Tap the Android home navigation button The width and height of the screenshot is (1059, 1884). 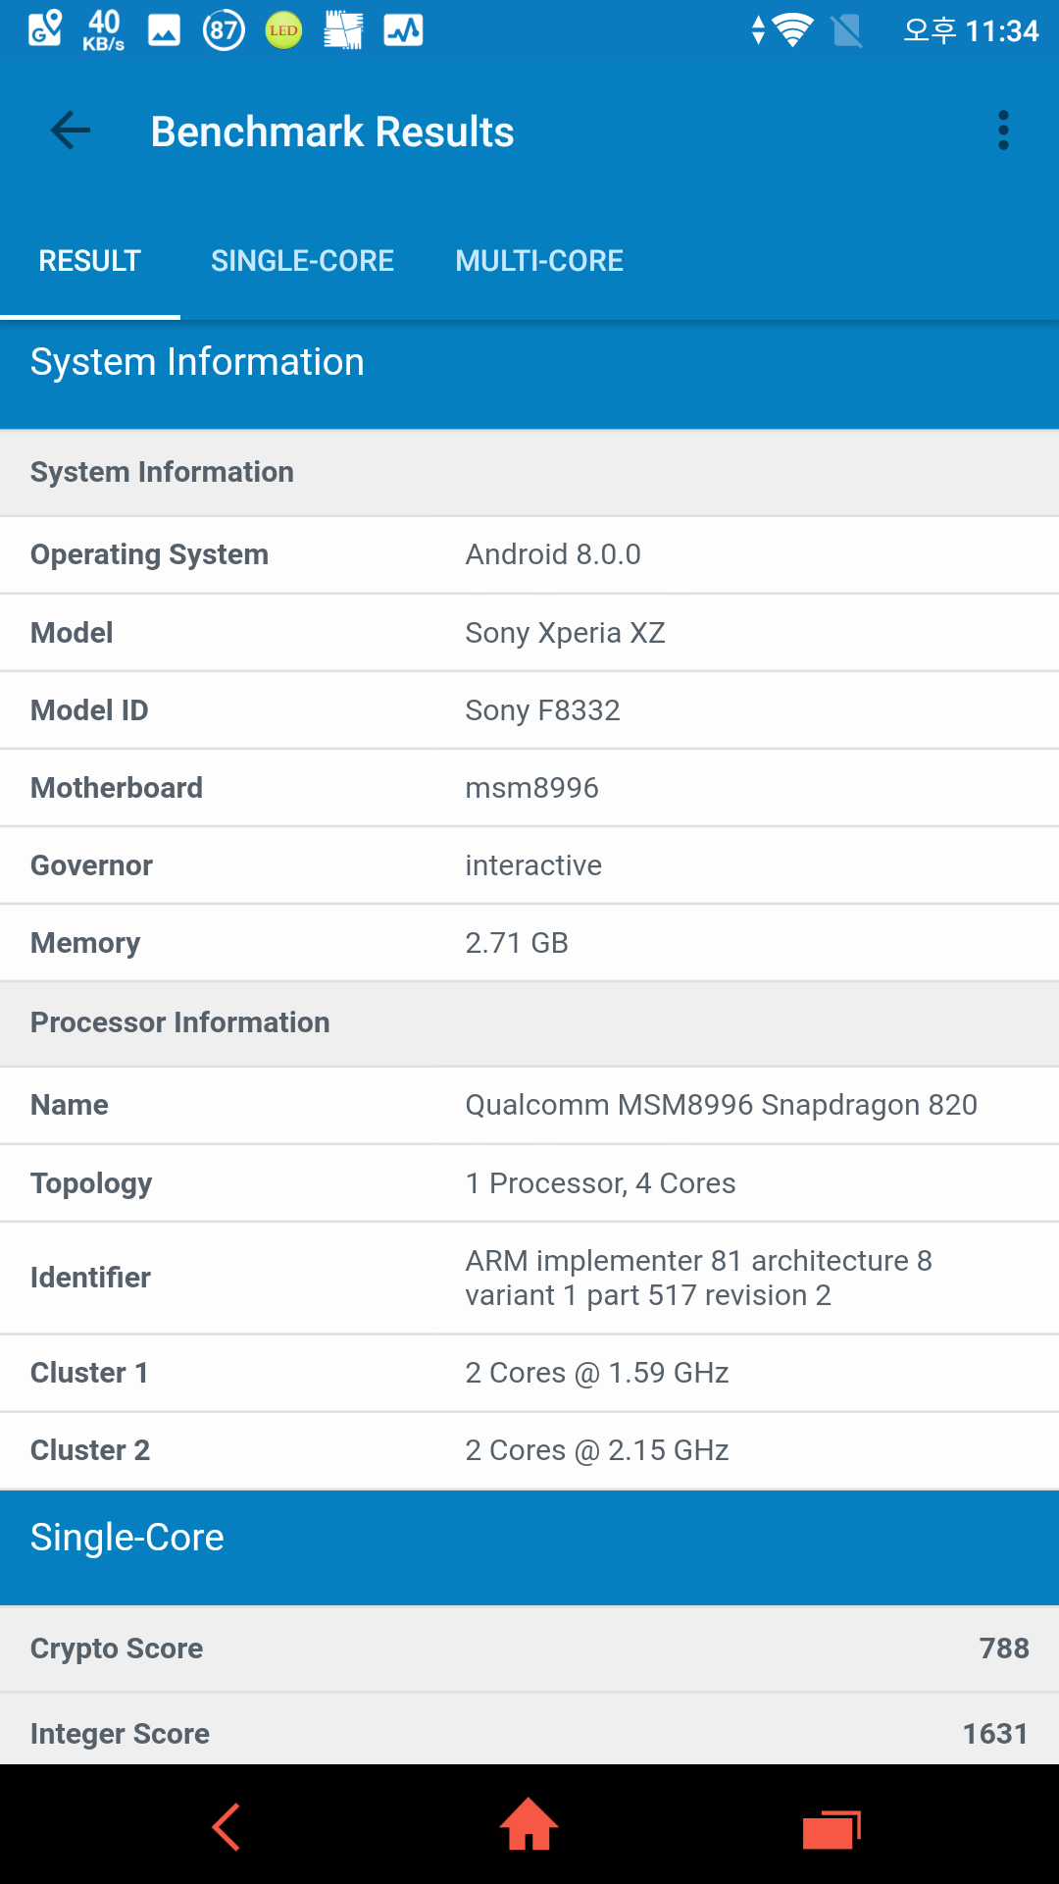529,1824
